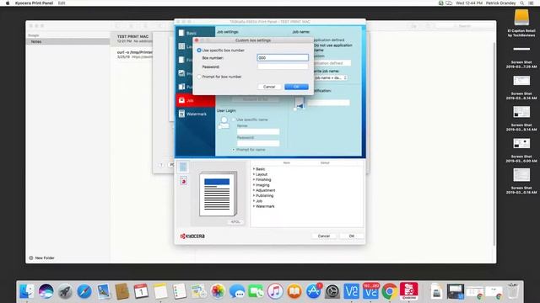540x303 pixels.
Task: Click the Kyocera logo
Action: point(192,236)
